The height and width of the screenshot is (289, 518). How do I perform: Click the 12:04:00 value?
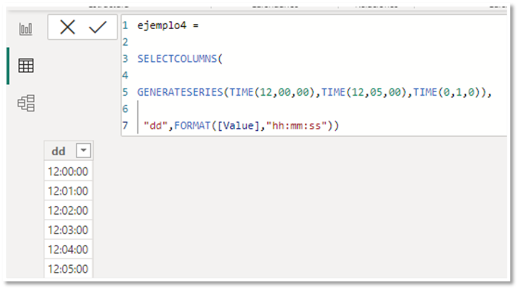point(68,249)
